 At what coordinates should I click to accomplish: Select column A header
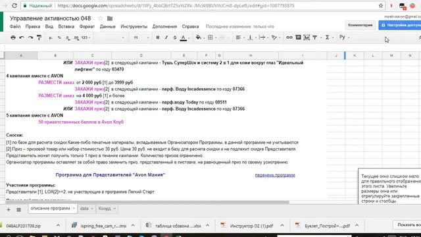coord(21,55)
